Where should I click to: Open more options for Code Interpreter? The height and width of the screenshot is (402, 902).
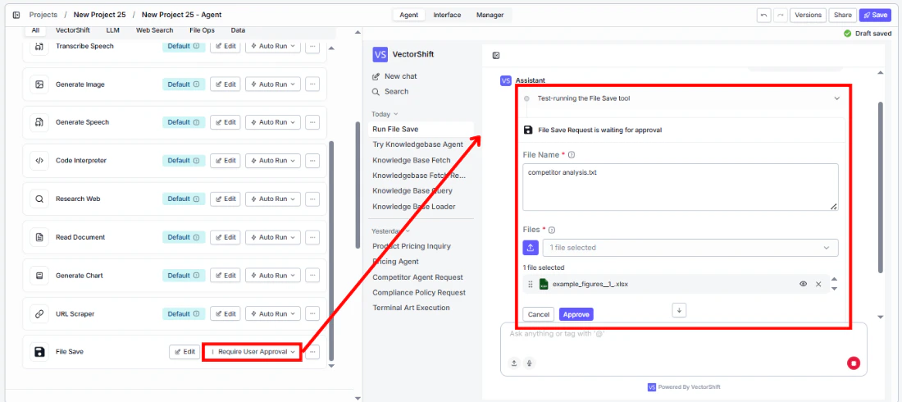pyautogui.click(x=312, y=161)
